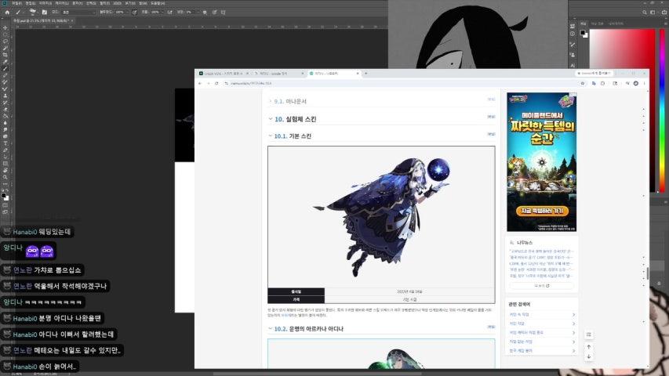The height and width of the screenshot is (376, 669).
Task: Select the Move tool in Photoshop
Action: [x=5, y=27]
